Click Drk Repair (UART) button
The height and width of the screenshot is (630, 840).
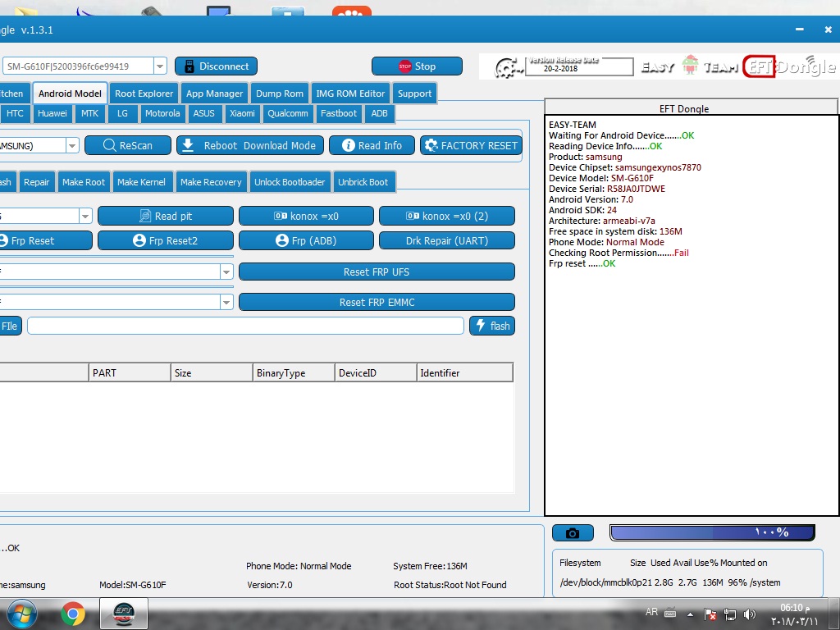pos(447,240)
